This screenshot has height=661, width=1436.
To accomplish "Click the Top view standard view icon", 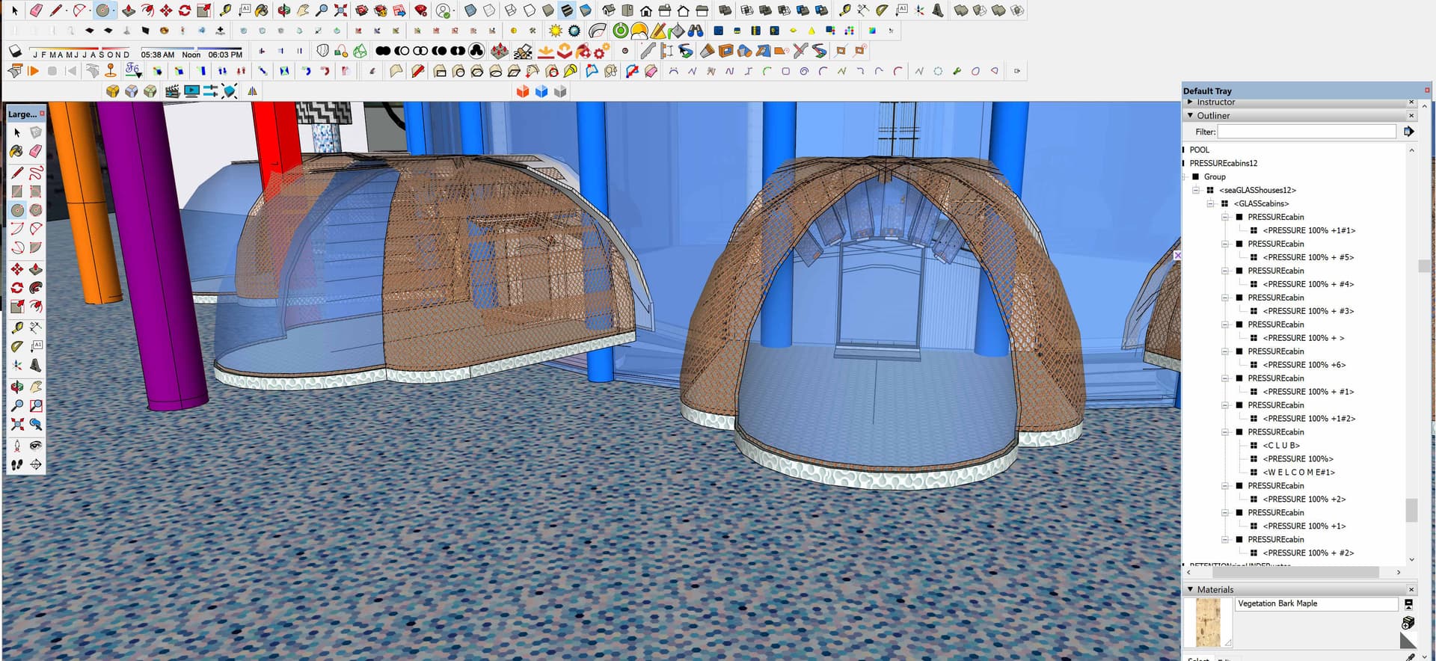I will pyautogui.click(x=628, y=10).
